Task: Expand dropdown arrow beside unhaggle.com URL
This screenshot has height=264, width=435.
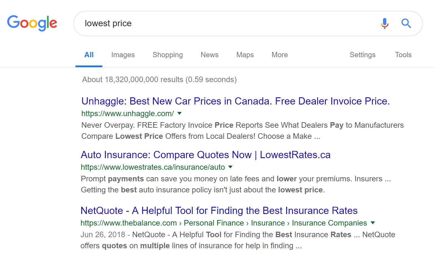Action: point(179,113)
